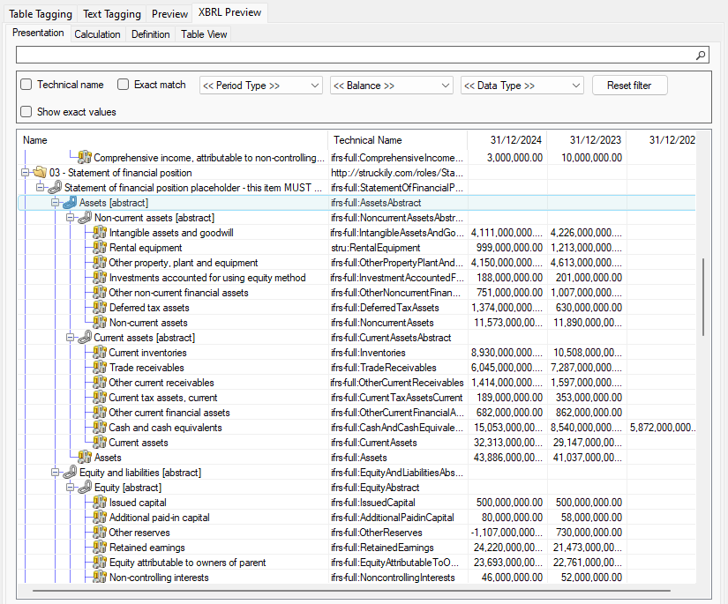Switch to the Table Tagging tab
This screenshot has height=604, width=728.
click(x=41, y=14)
